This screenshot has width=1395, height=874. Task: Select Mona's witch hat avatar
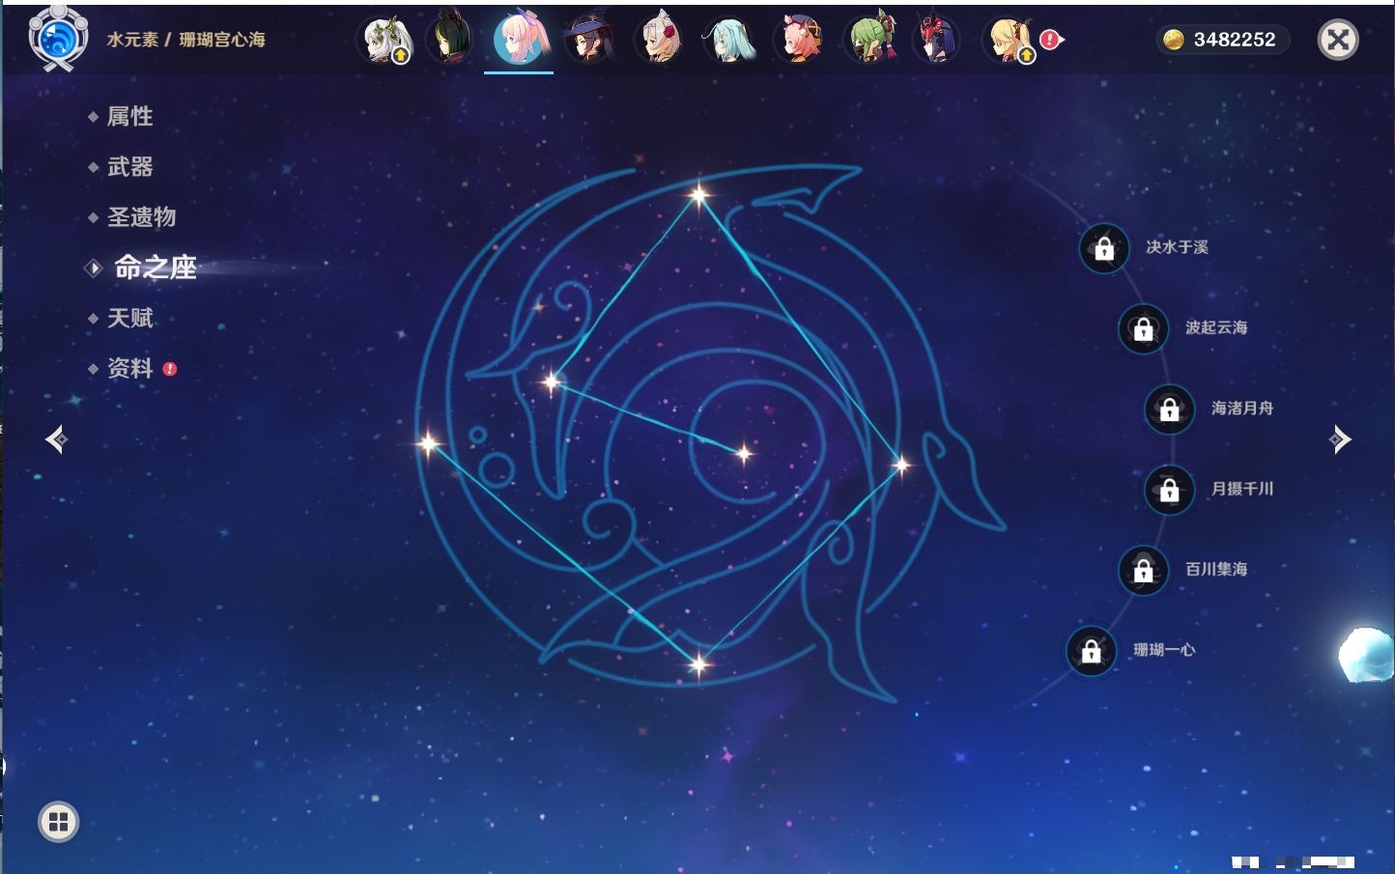coord(589,40)
